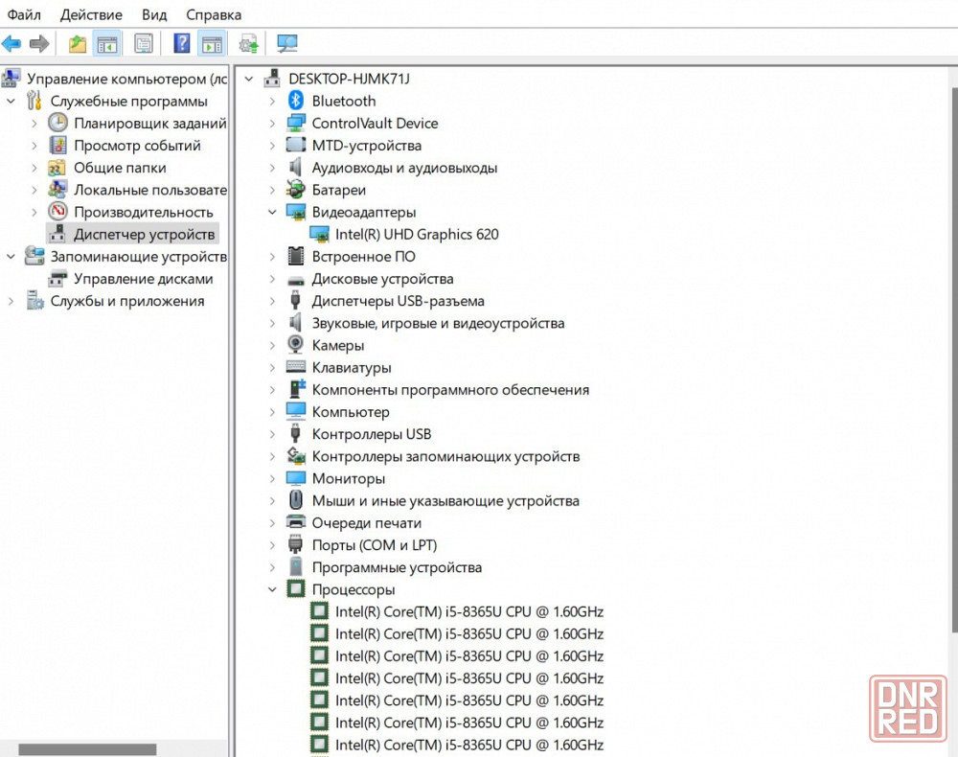Click the Мониторы display icon
958x757 pixels.
[x=296, y=478]
